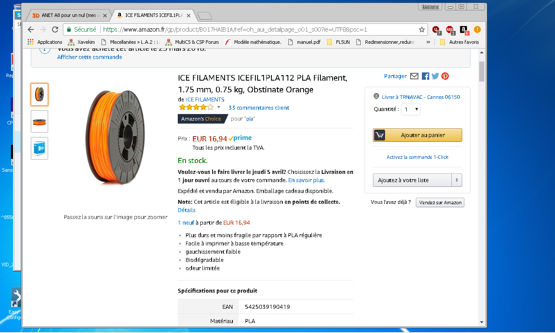Expand the Ajoutez à votre liste arrow

pos(457,180)
